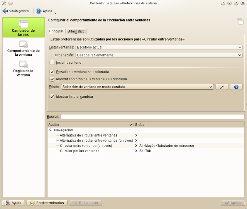Screen dimensions: 247x209
Task: Open the Efecto selection dropdown
Action: (137, 87)
